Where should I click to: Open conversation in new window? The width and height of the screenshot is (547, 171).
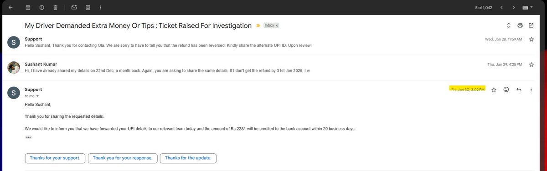point(531,25)
